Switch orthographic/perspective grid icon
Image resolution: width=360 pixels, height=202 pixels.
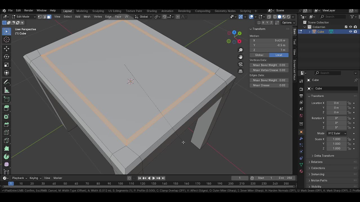point(240,71)
